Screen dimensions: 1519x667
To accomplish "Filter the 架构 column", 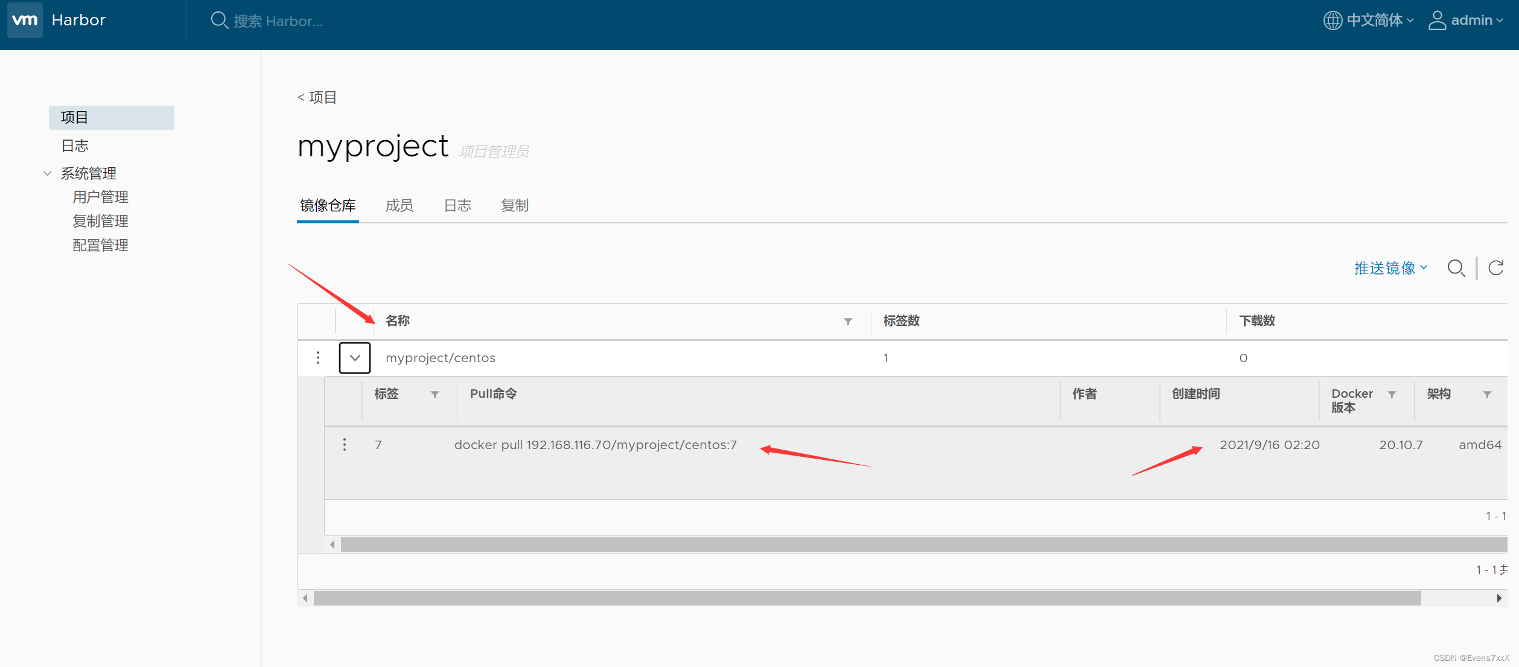I will [x=1487, y=394].
